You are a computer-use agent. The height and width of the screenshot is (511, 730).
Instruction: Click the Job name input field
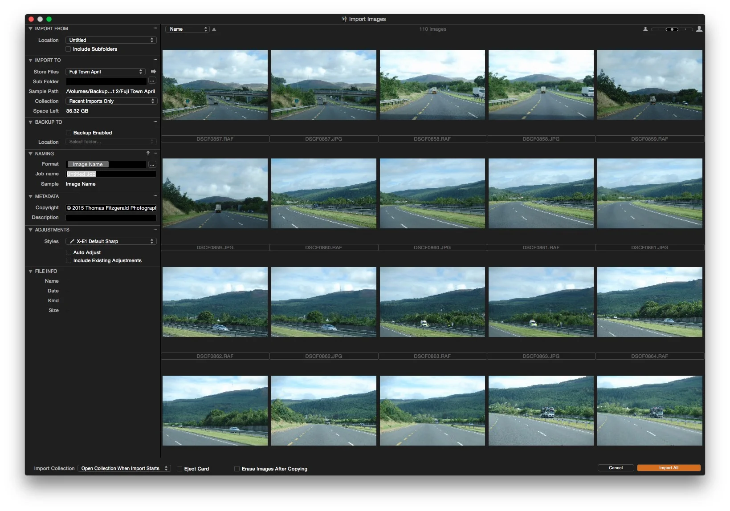(x=111, y=174)
